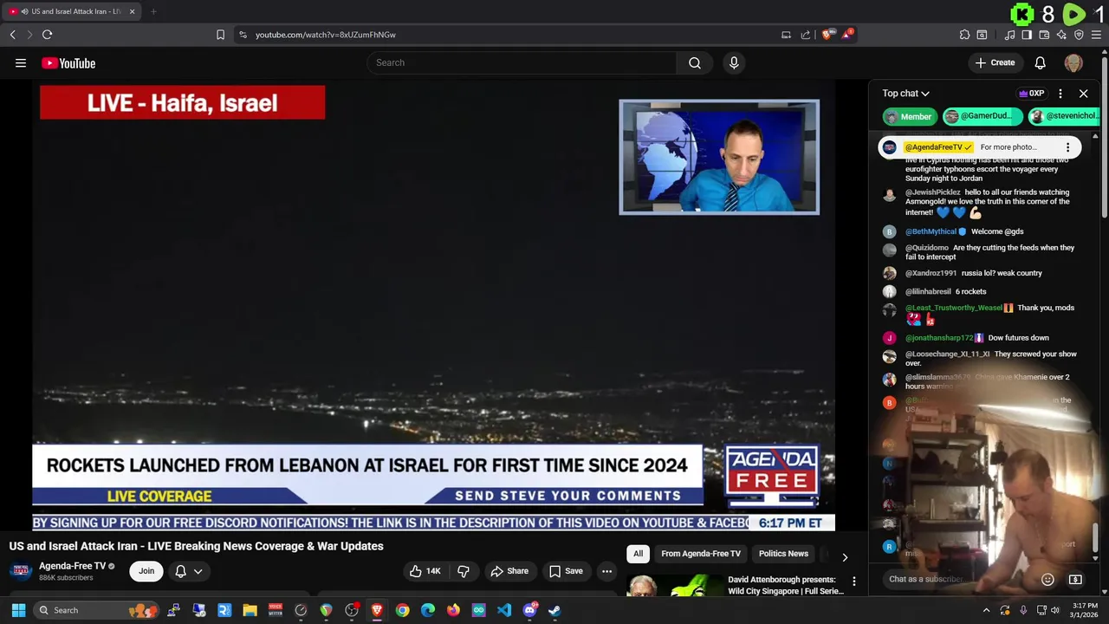Open the taskbar volume control
The width and height of the screenshot is (1109, 624).
[x=1055, y=610]
